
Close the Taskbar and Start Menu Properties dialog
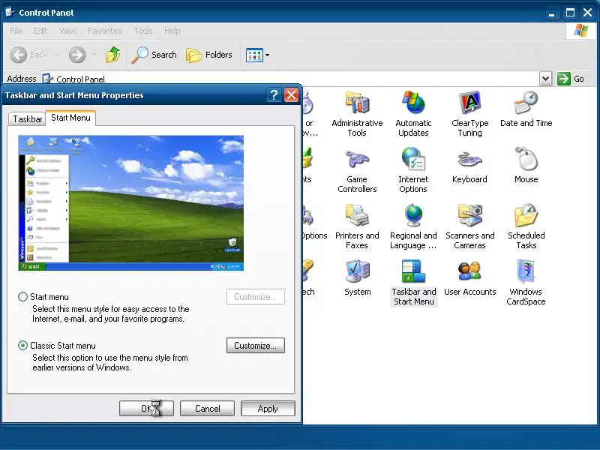point(291,95)
